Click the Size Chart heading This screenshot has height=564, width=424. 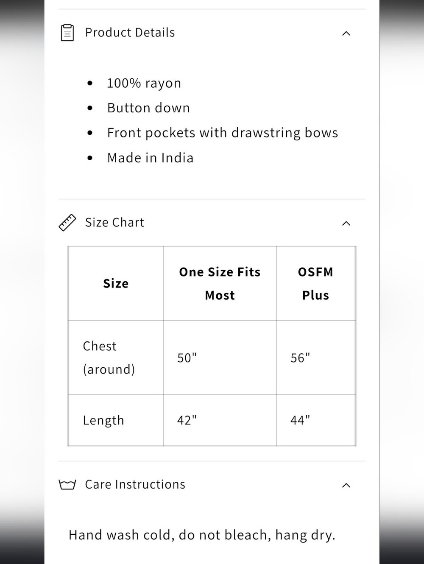pos(114,223)
